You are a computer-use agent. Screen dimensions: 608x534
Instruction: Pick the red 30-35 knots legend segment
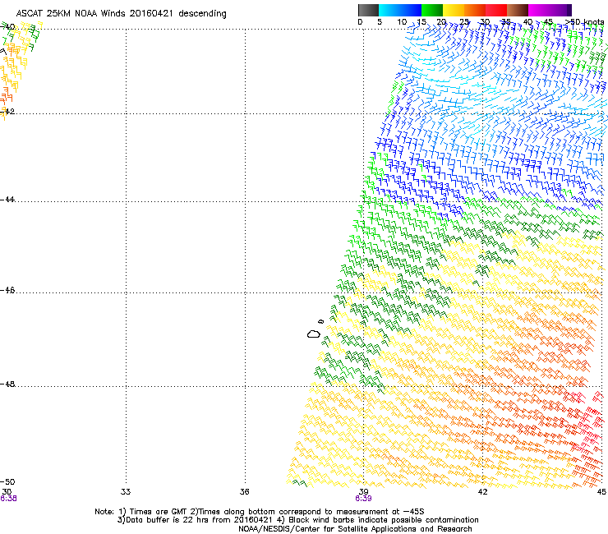[x=496, y=10]
